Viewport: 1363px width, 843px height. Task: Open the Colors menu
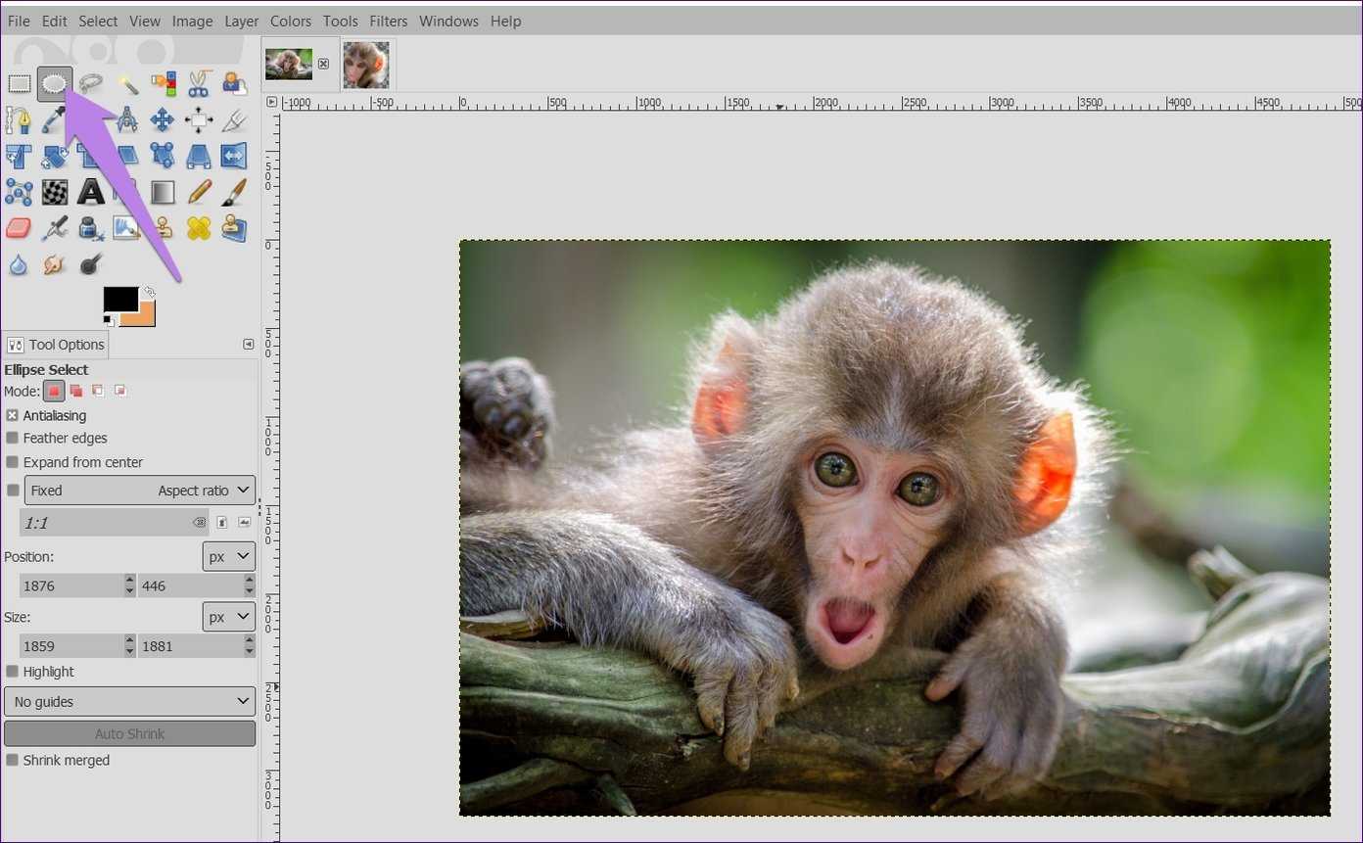pyautogui.click(x=291, y=21)
